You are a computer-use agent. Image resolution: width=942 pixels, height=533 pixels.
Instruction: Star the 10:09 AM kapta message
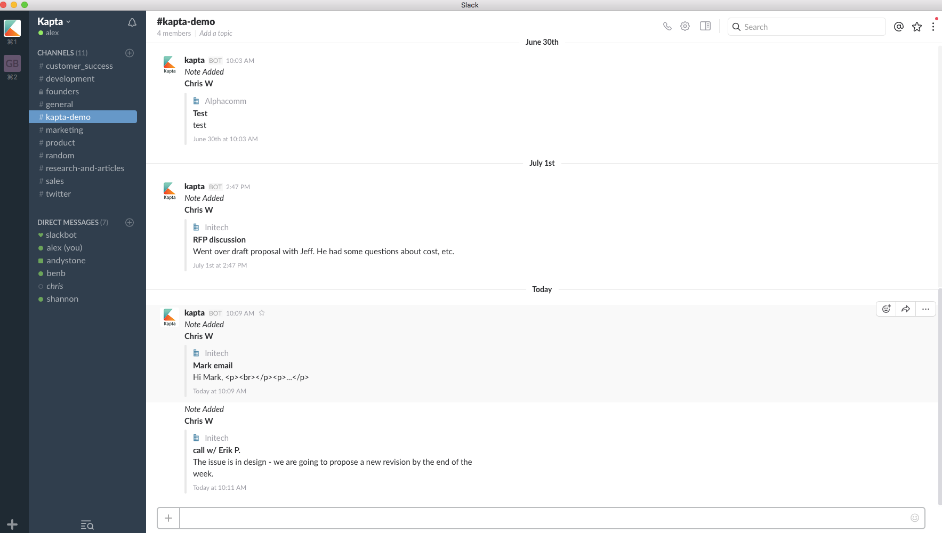tap(262, 313)
